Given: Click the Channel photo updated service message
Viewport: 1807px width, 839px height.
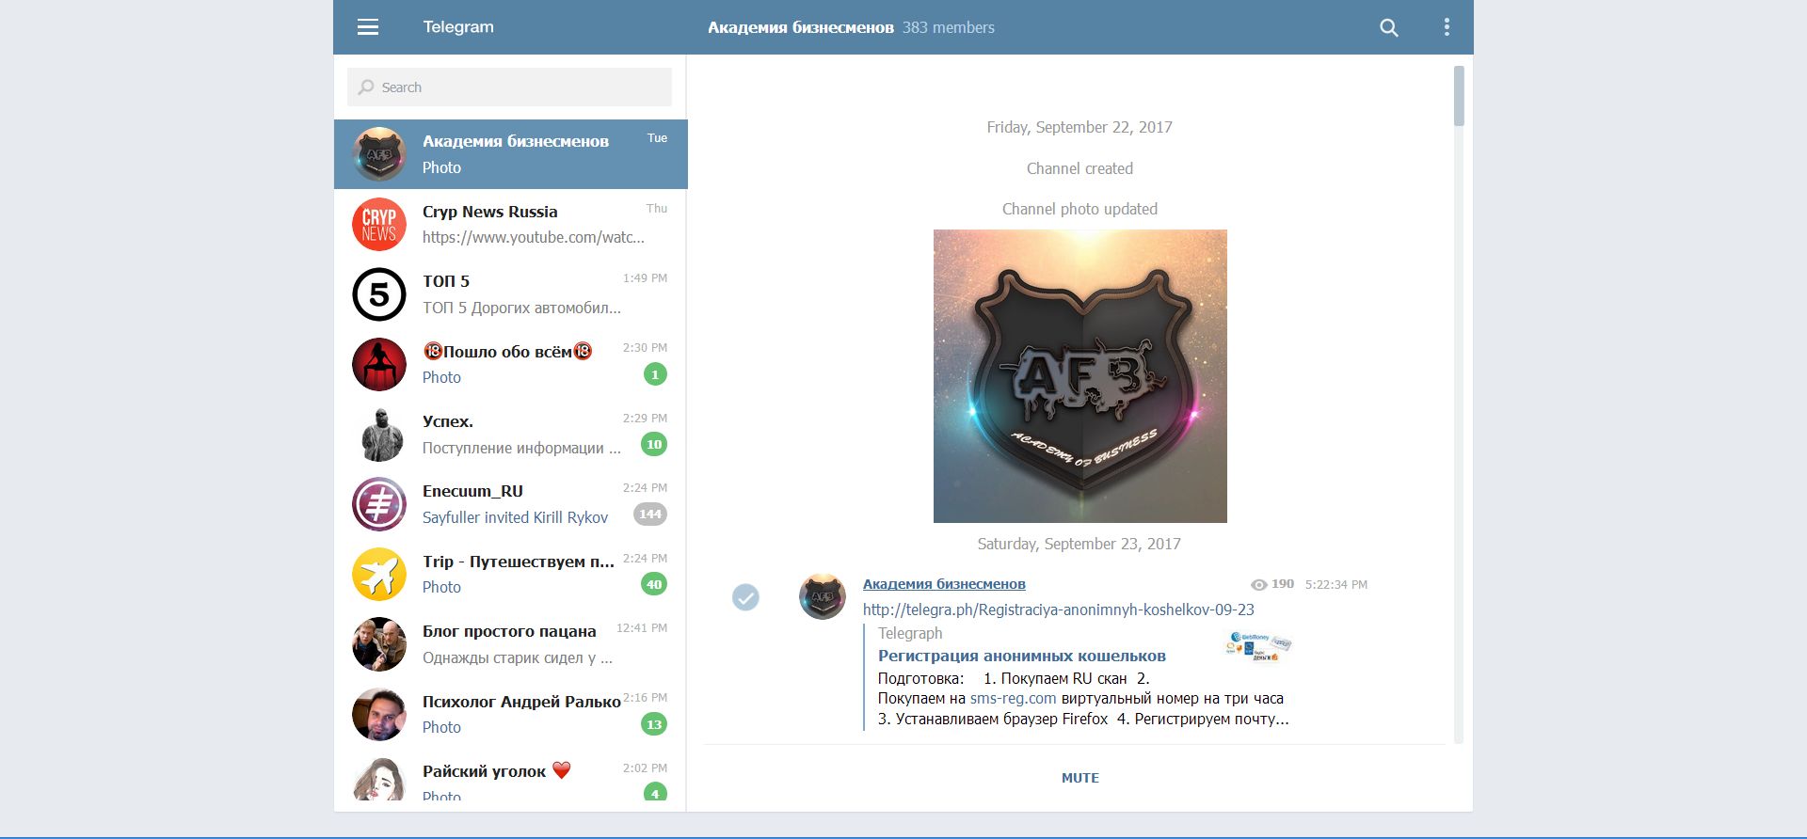Looking at the screenshot, I should click(1079, 209).
